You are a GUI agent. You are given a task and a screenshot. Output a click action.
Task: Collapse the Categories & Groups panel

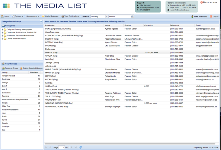[x=41, y=21]
